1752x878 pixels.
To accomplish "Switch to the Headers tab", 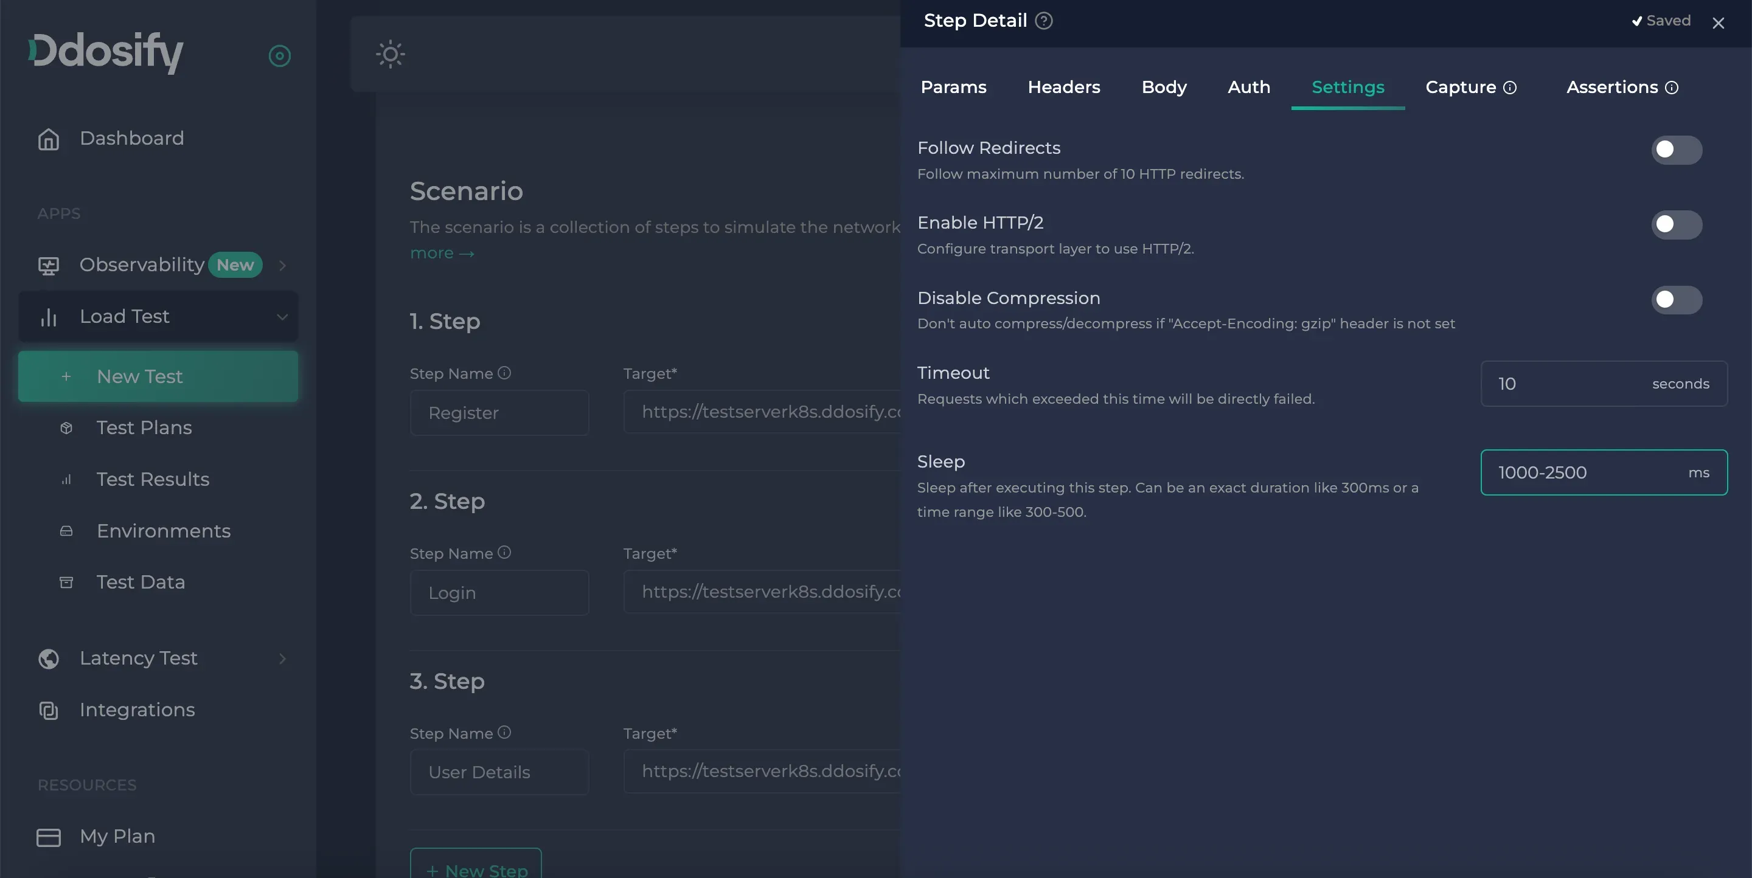I will pyautogui.click(x=1064, y=88).
